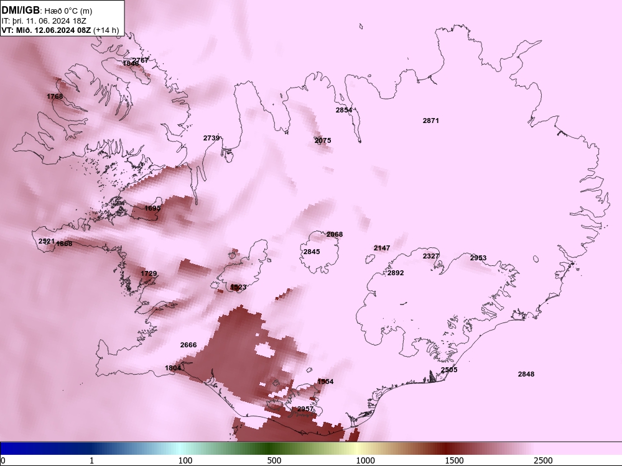Click the 1768 value on the map
622x466 pixels.
(55, 96)
